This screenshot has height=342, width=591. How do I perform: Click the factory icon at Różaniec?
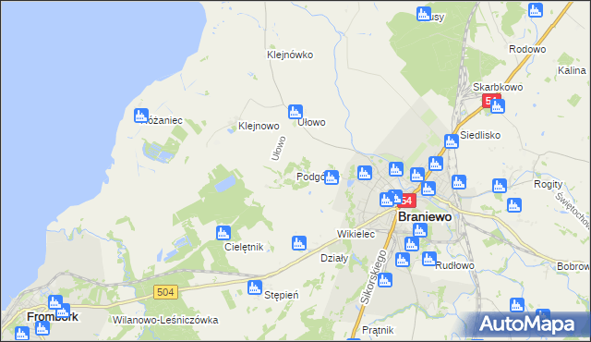coord(141,116)
